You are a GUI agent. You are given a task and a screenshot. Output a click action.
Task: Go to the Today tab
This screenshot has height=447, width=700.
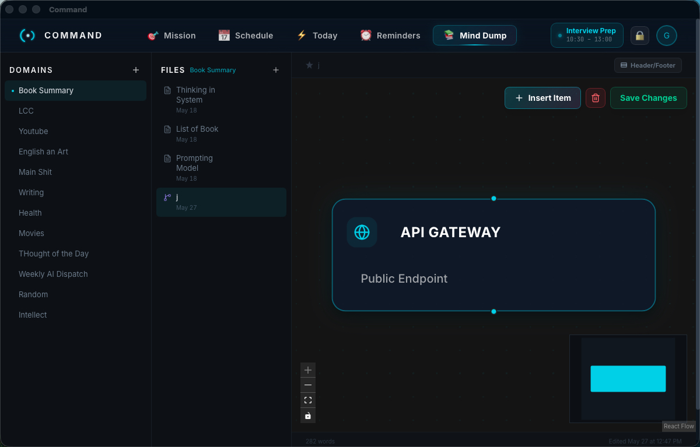tap(317, 36)
